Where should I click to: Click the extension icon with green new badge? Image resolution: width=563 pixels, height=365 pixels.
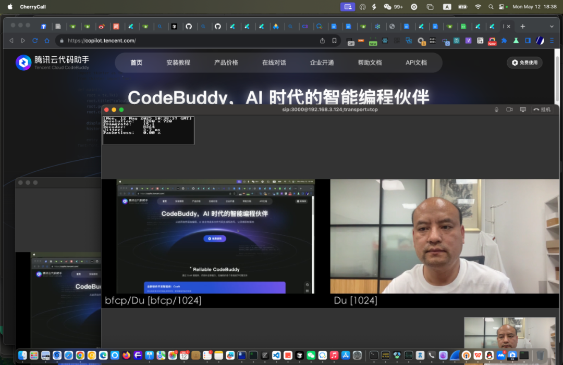pyautogui.click(x=373, y=41)
